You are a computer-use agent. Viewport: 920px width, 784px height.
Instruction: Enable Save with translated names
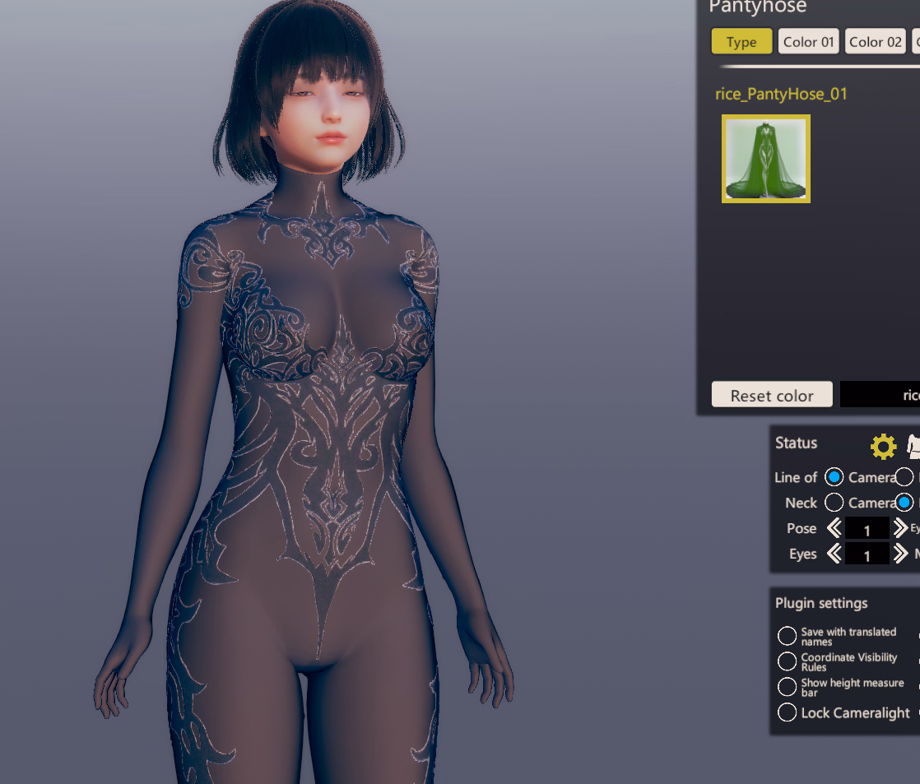788,636
